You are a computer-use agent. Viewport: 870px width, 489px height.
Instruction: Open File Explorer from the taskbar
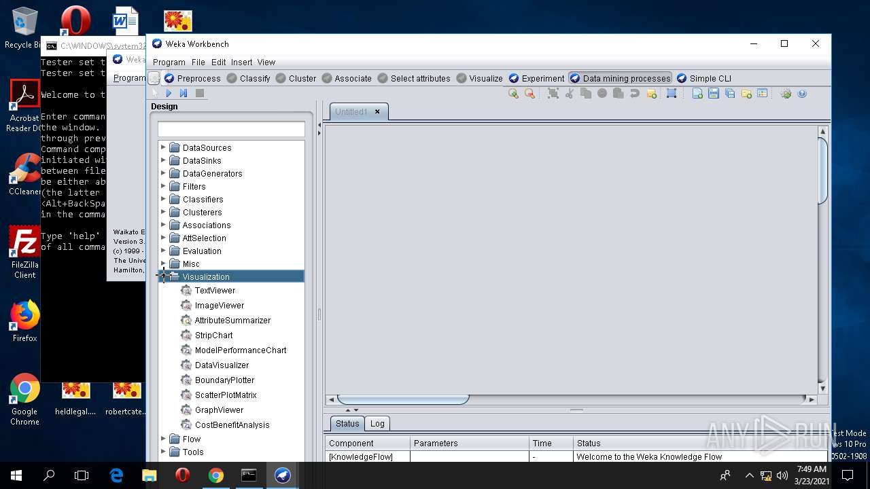[149, 475]
